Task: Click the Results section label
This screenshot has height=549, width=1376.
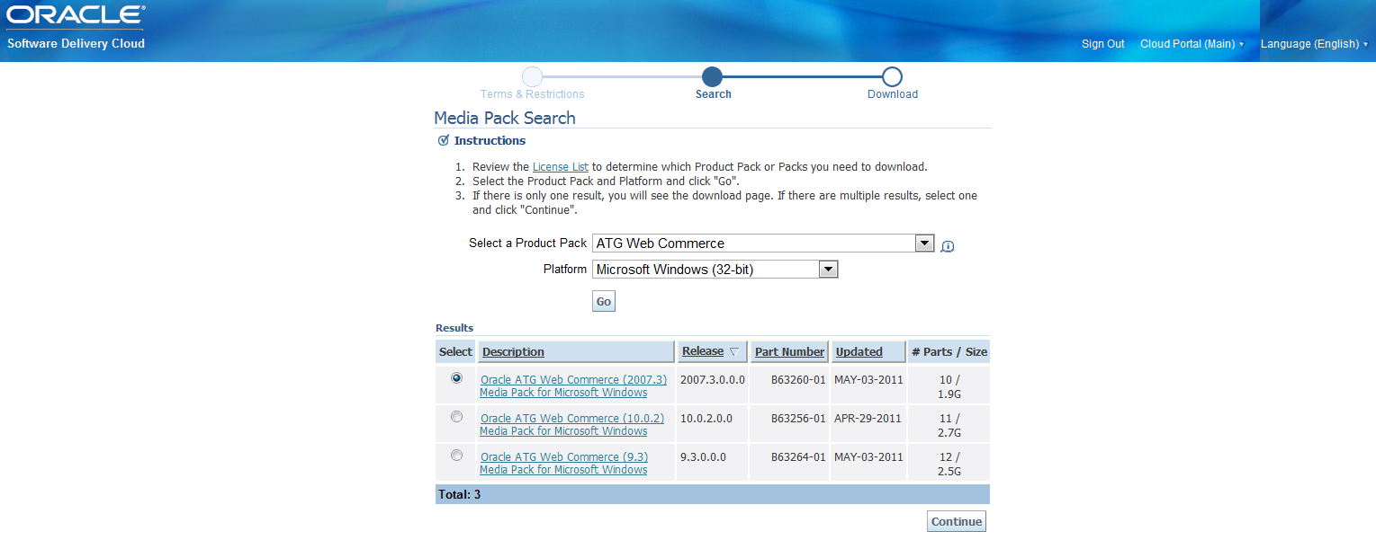Action: point(454,328)
